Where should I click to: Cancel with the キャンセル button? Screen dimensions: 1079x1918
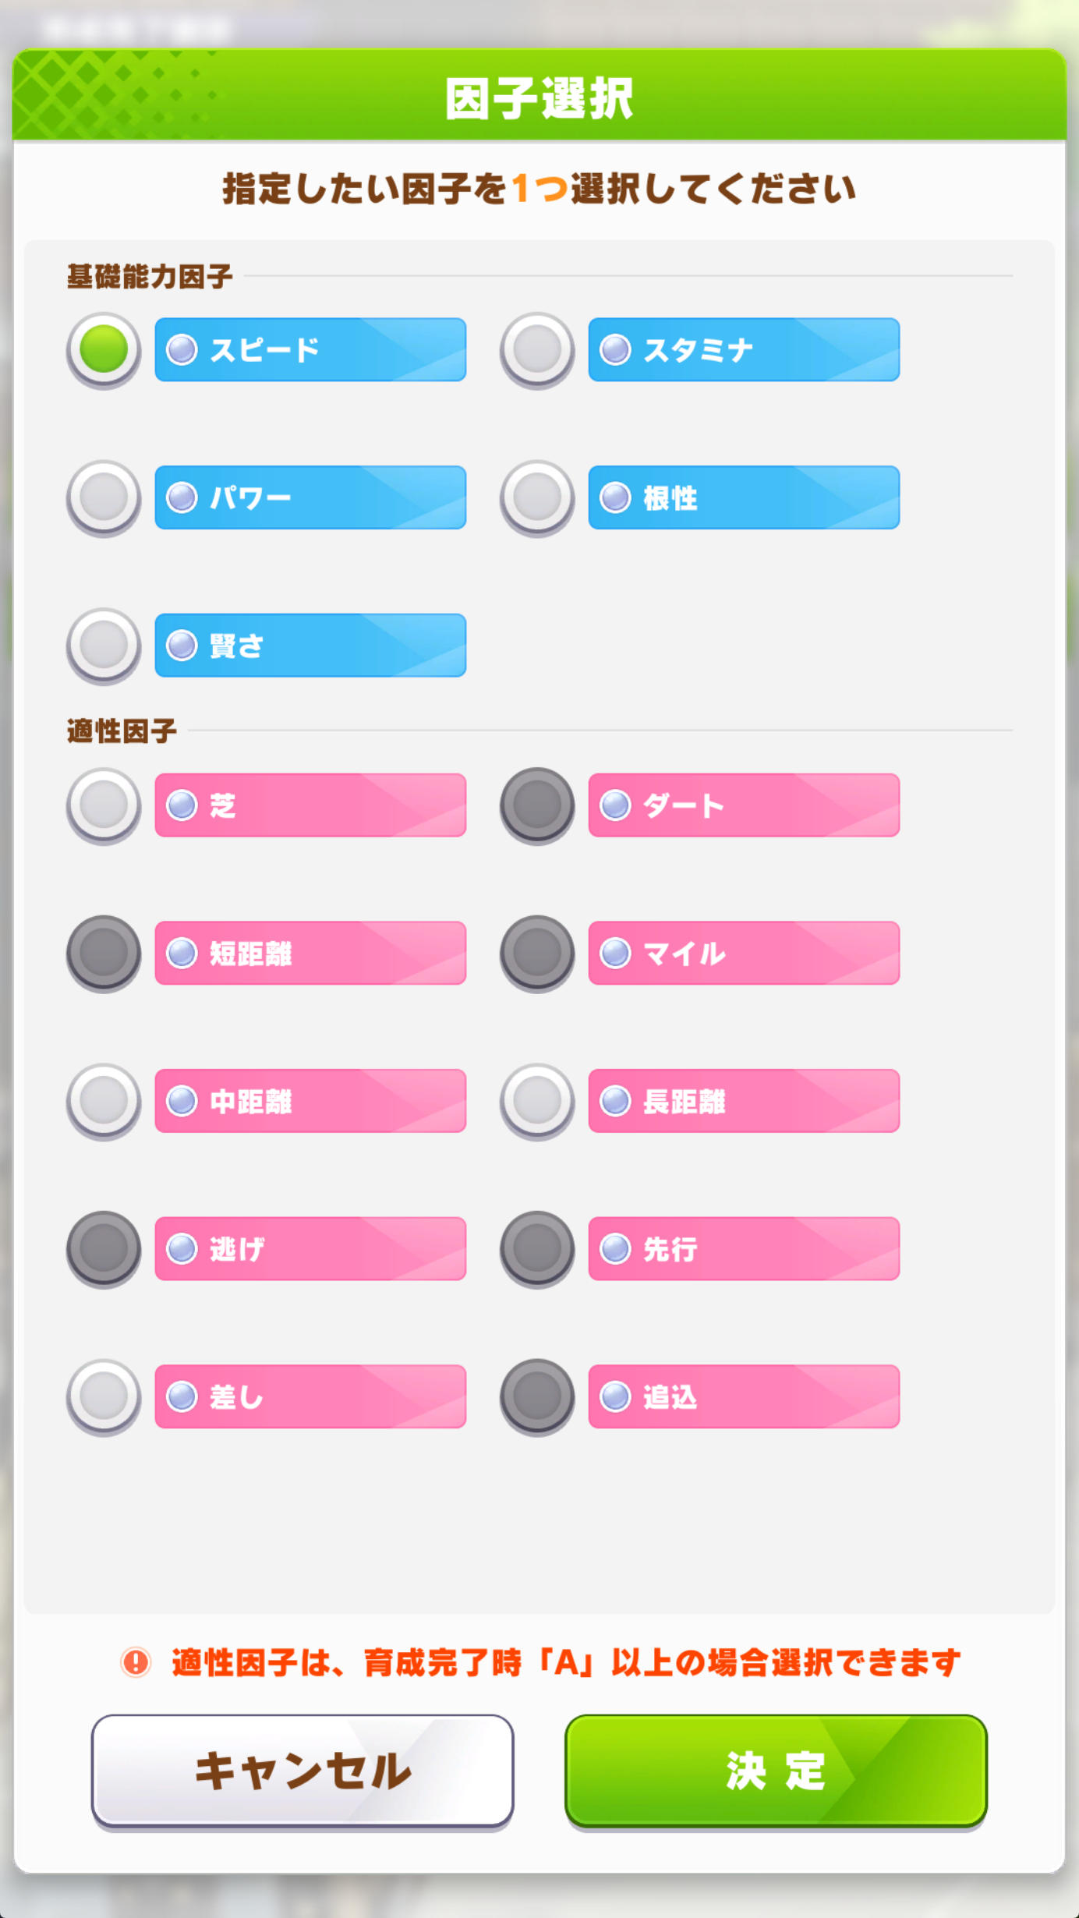coord(302,1771)
